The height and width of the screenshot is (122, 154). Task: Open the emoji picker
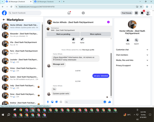(x=105, y=102)
